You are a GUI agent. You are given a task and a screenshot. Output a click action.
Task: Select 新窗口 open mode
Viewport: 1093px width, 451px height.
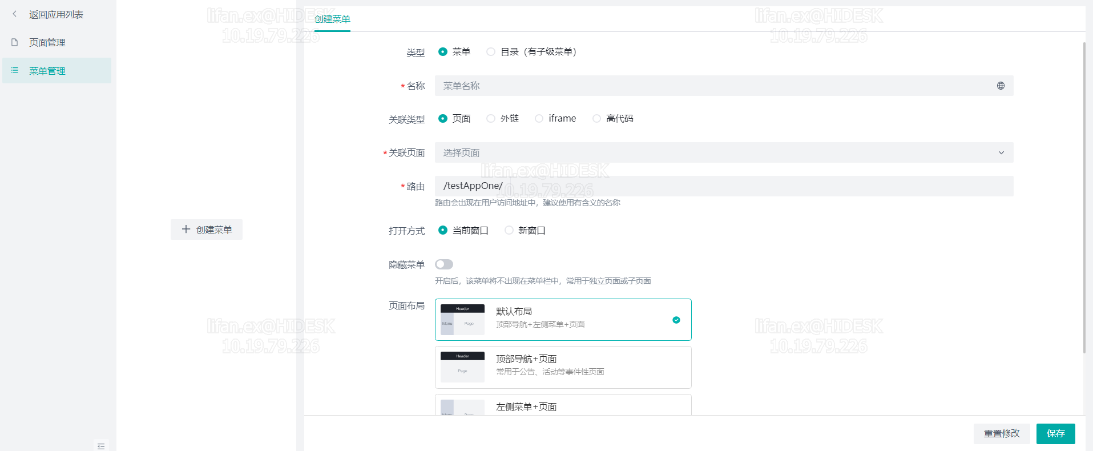(509, 230)
